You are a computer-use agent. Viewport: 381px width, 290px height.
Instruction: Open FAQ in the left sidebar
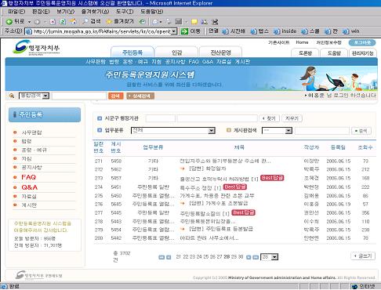[29, 177]
